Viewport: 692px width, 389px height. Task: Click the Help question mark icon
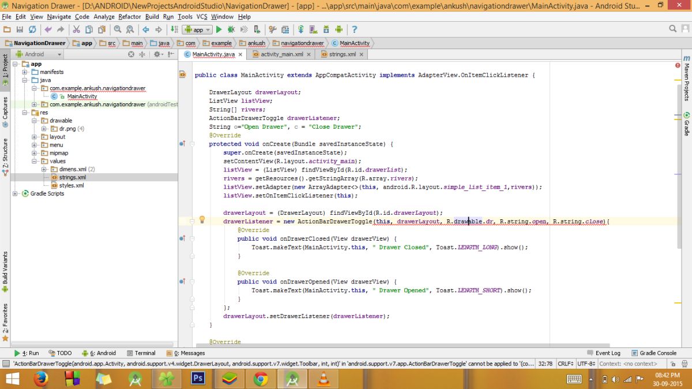click(355, 29)
